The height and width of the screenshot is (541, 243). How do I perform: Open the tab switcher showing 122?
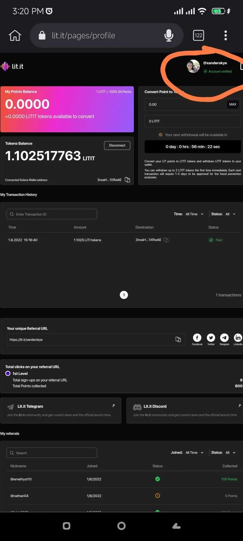(199, 36)
